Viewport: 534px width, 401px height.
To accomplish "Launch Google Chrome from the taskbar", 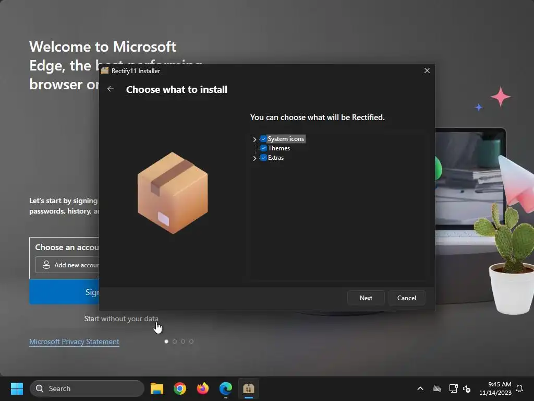I will click(180, 388).
